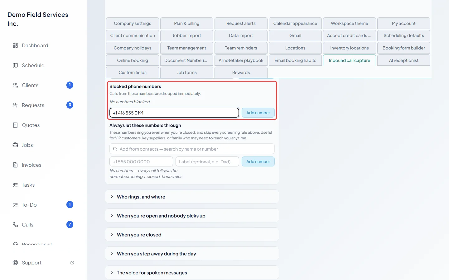Open the Inbound call capture tab

pyautogui.click(x=350, y=60)
